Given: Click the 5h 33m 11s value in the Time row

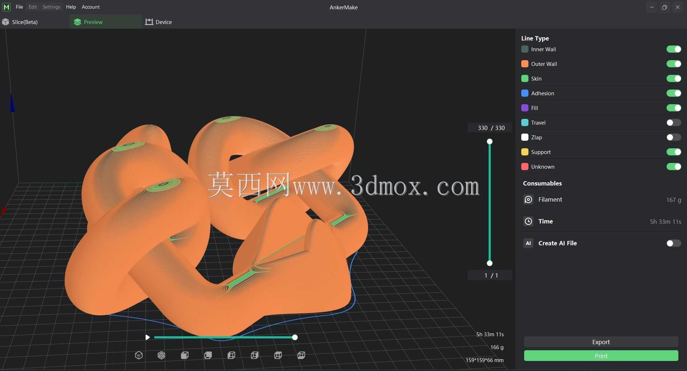Looking at the screenshot, I should (x=665, y=222).
